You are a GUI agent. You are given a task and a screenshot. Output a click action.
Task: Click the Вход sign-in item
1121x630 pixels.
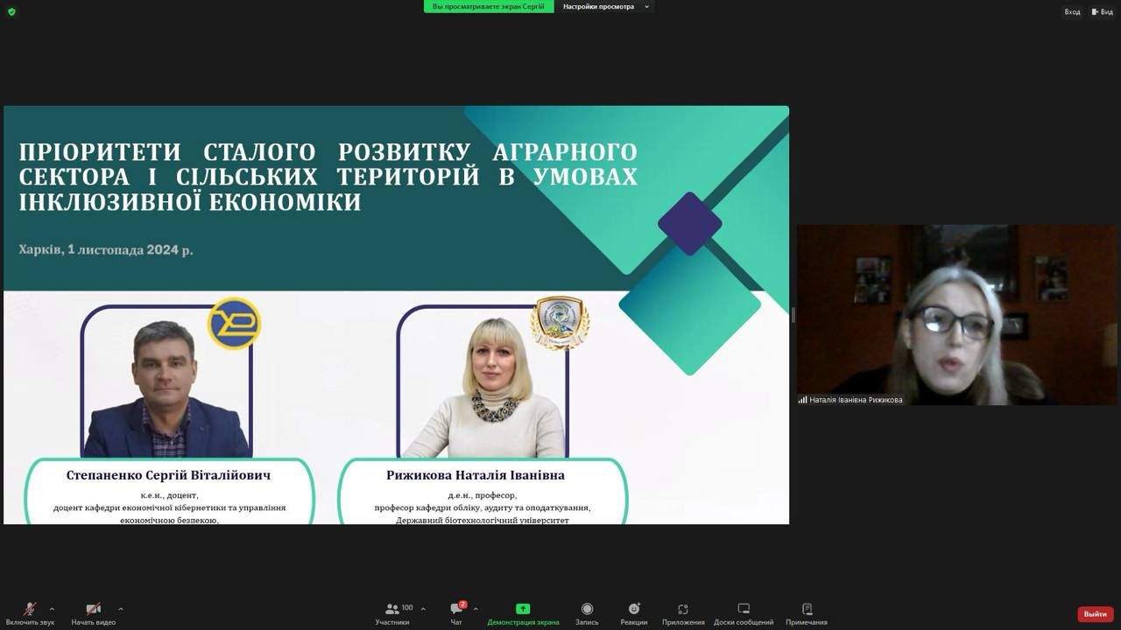(1072, 11)
